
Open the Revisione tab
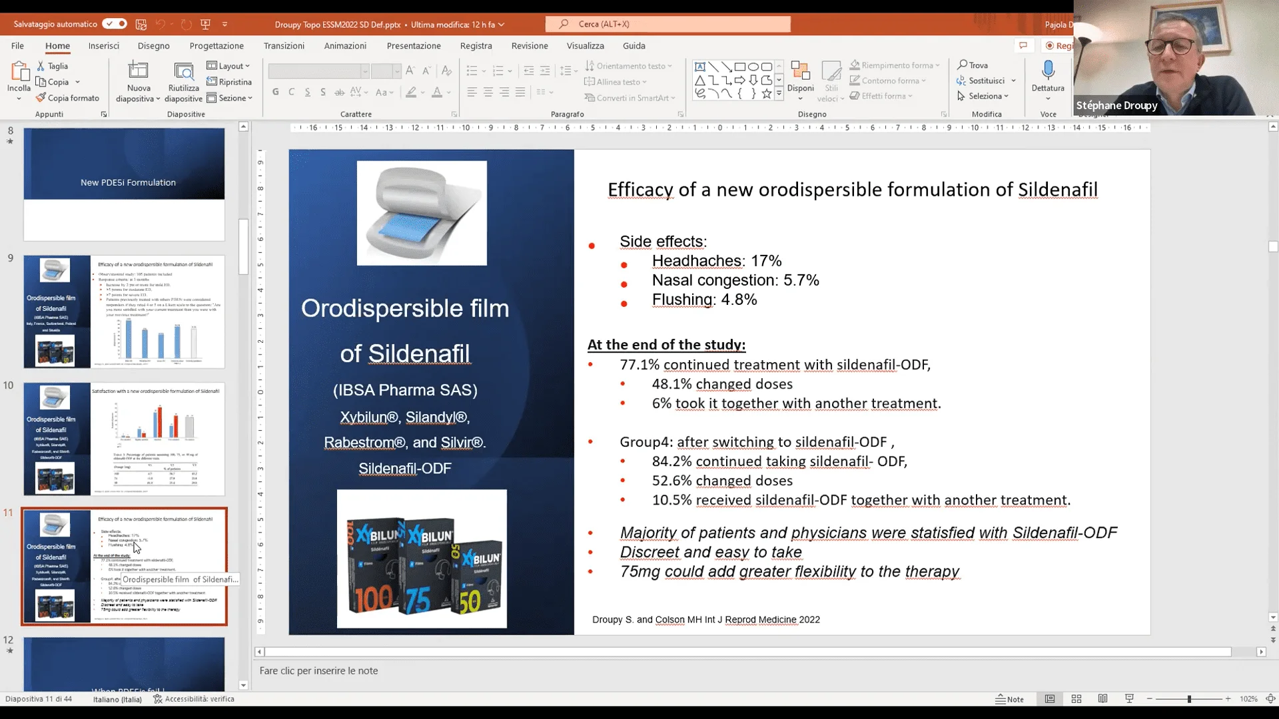pyautogui.click(x=530, y=46)
